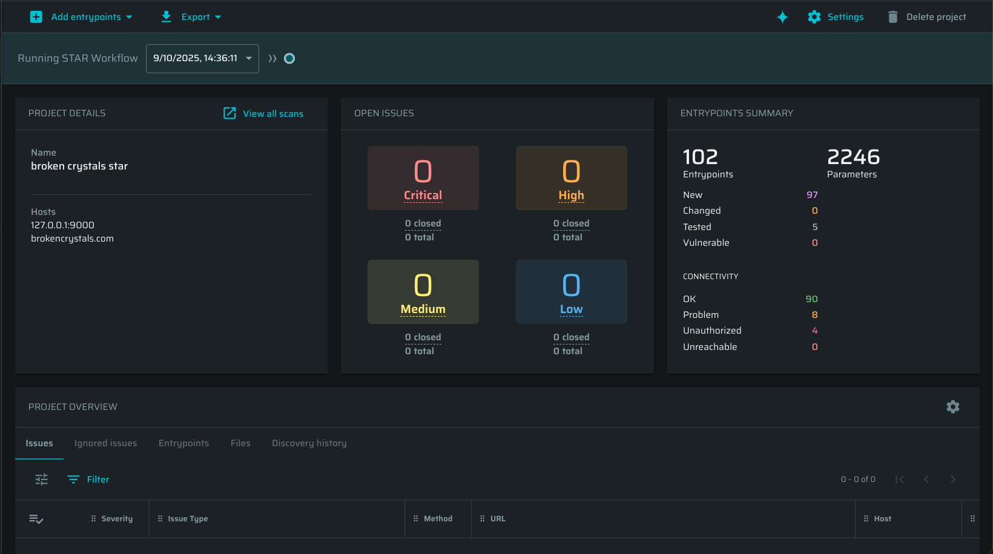Click the Delete project trash icon
This screenshot has height=554, width=993.
coord(892,17)
